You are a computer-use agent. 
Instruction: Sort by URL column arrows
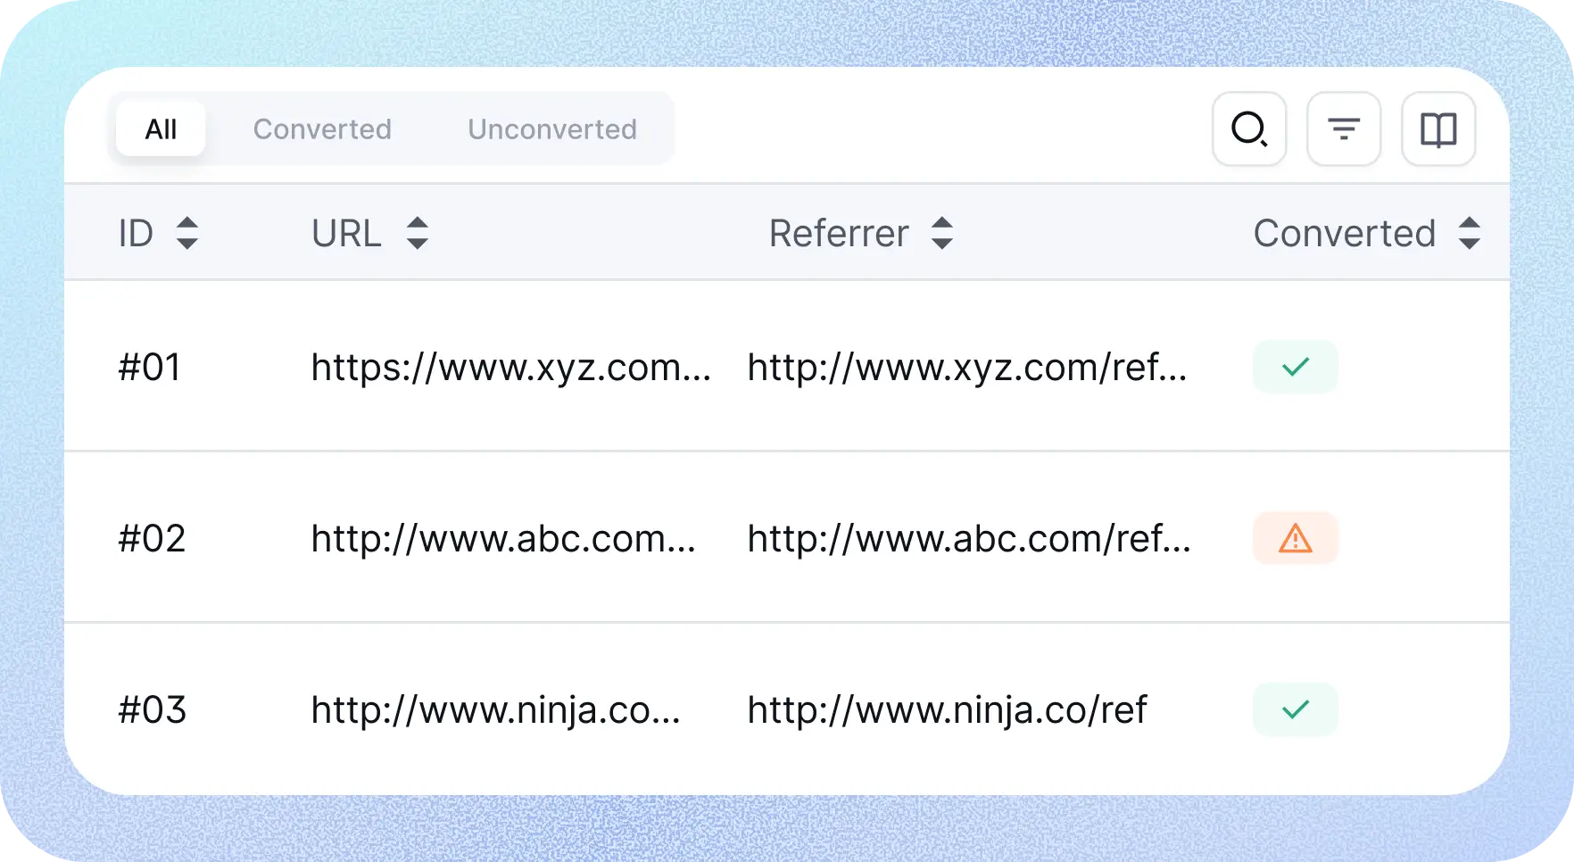(417, 233)
